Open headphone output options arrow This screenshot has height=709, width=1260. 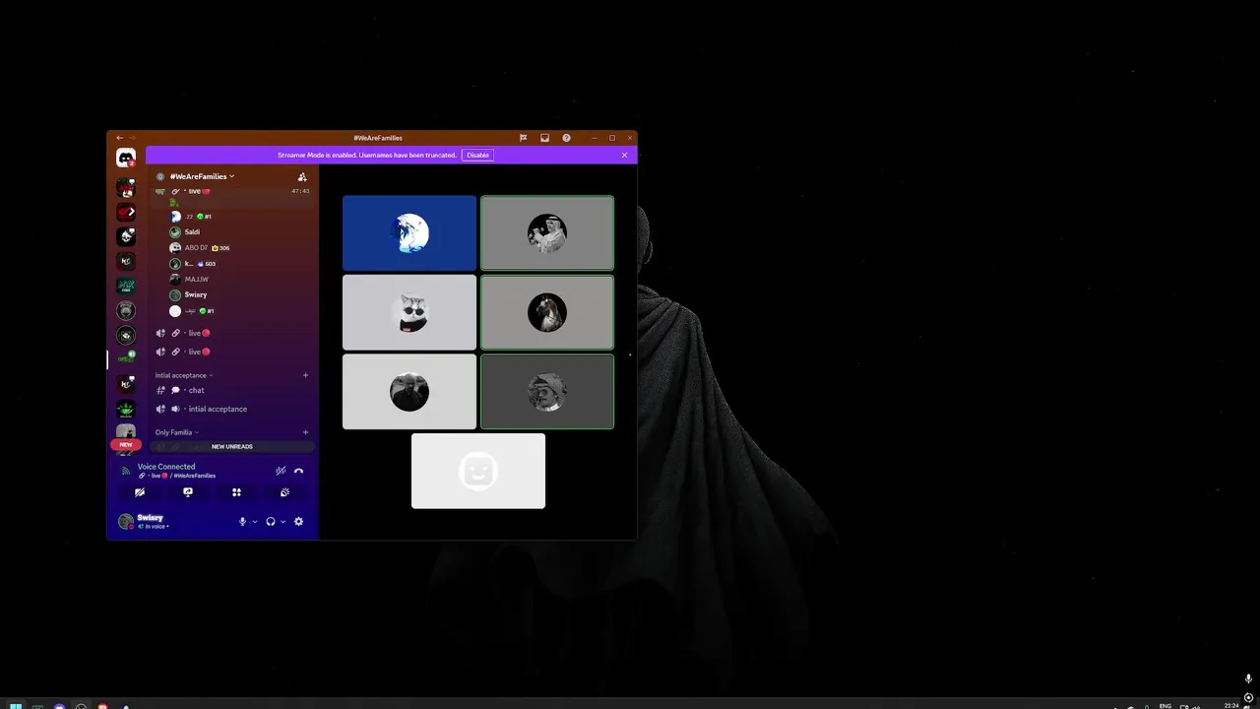283,522
